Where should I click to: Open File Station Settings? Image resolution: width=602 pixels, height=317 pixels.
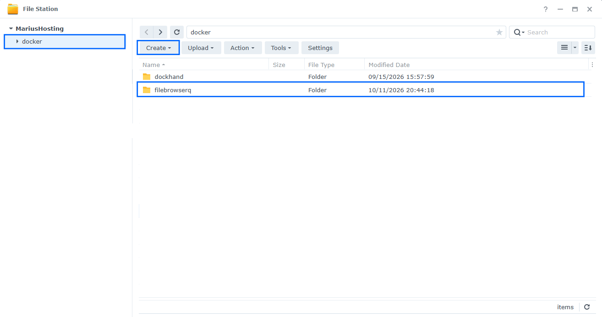tap(320, 48)
